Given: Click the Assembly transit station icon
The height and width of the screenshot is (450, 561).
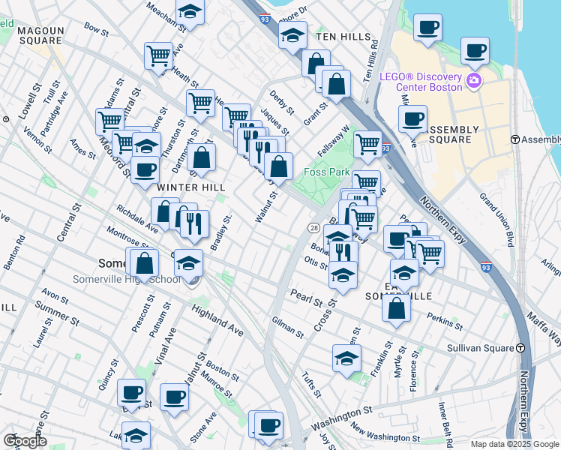Looking at the screenshot, I should tap(515, 139).
